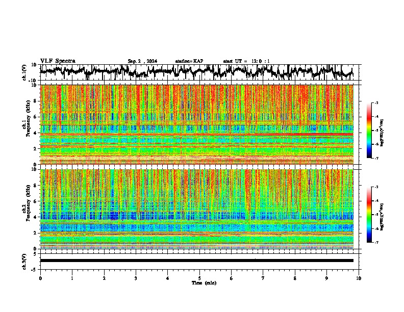Click the '4' tick on the time axis
404x312 pixels.
[168, 278]
